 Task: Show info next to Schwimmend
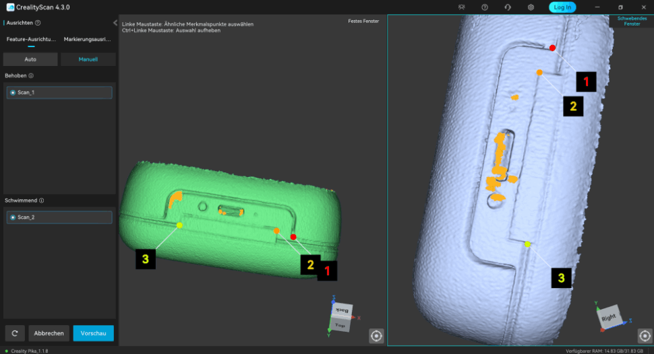(41, 201)
